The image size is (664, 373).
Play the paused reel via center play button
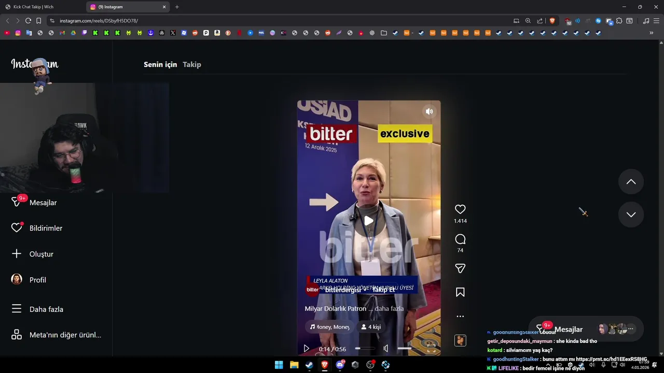click(x=369, y=221)
